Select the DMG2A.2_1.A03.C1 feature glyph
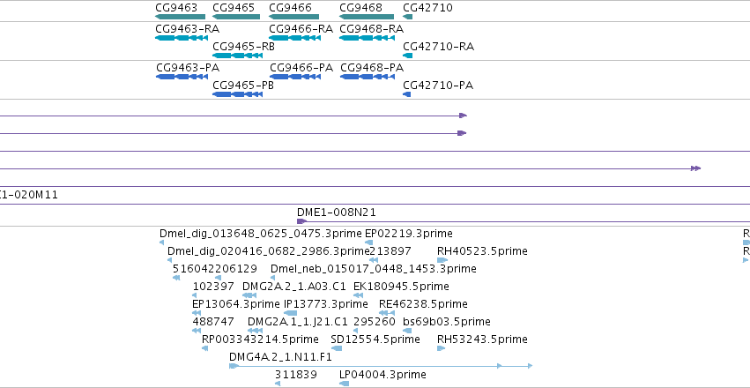Viewport: 750px width, 388px height. (x=249, y=295)
